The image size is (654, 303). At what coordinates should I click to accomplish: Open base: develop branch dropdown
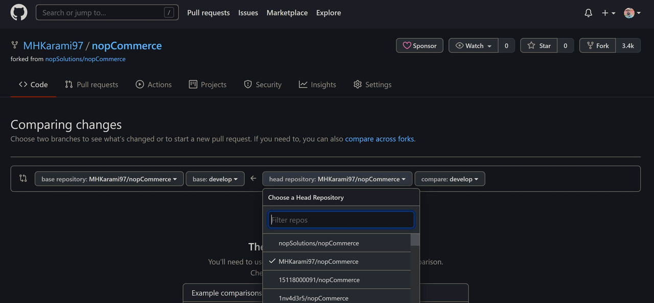pos(215,179)
